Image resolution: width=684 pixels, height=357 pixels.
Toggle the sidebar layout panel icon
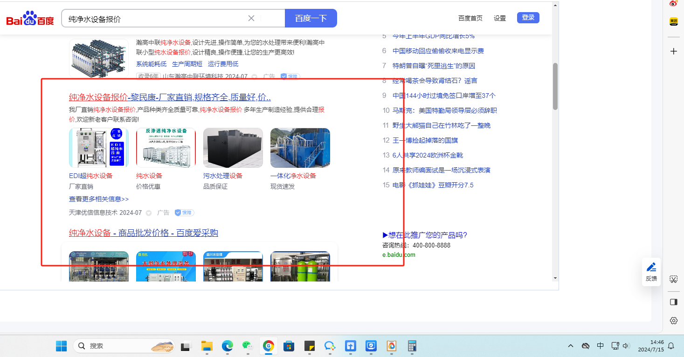click(673, 302)
